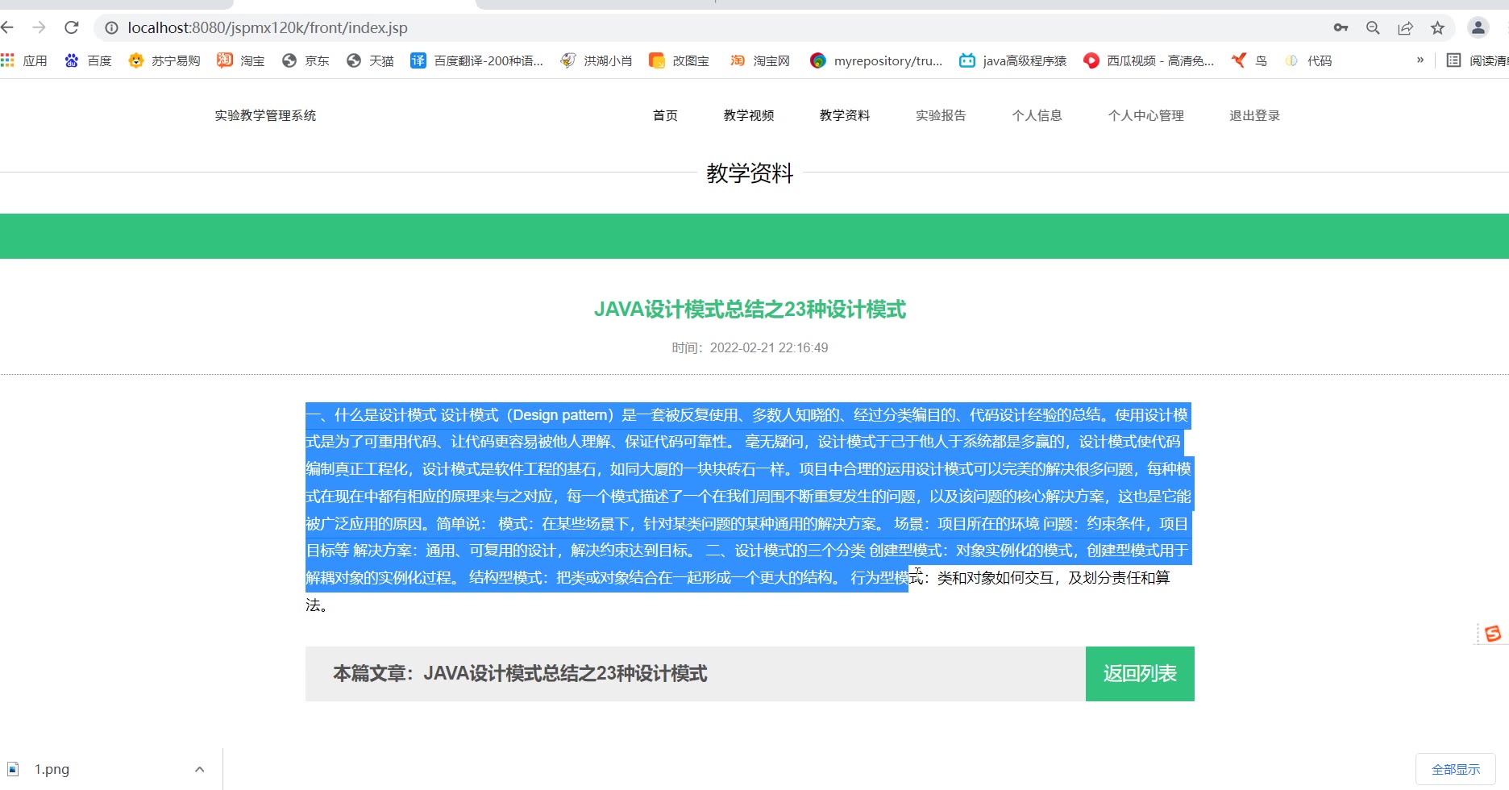Viewport: 1509px width, 790px height.
Task: Open the 京东 bookmark
Action: (x=306, y=60)
